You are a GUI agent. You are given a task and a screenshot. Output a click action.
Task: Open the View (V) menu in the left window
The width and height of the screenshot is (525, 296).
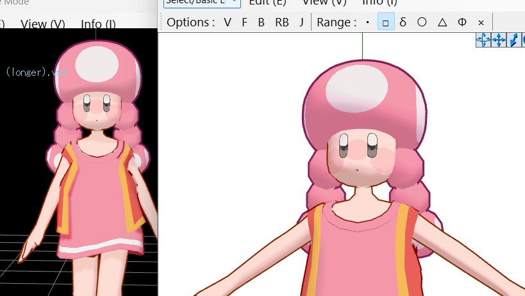(42, 24)
